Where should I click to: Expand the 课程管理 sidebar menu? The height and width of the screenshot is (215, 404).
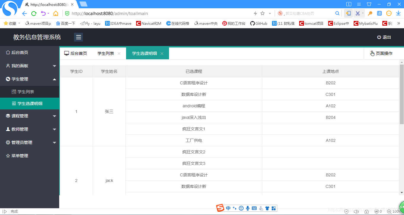(x=30, y=116)
